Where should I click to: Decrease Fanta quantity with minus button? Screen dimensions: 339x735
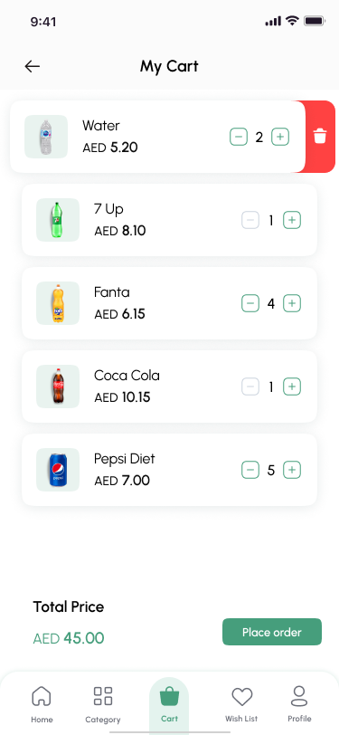coord(250,303)
